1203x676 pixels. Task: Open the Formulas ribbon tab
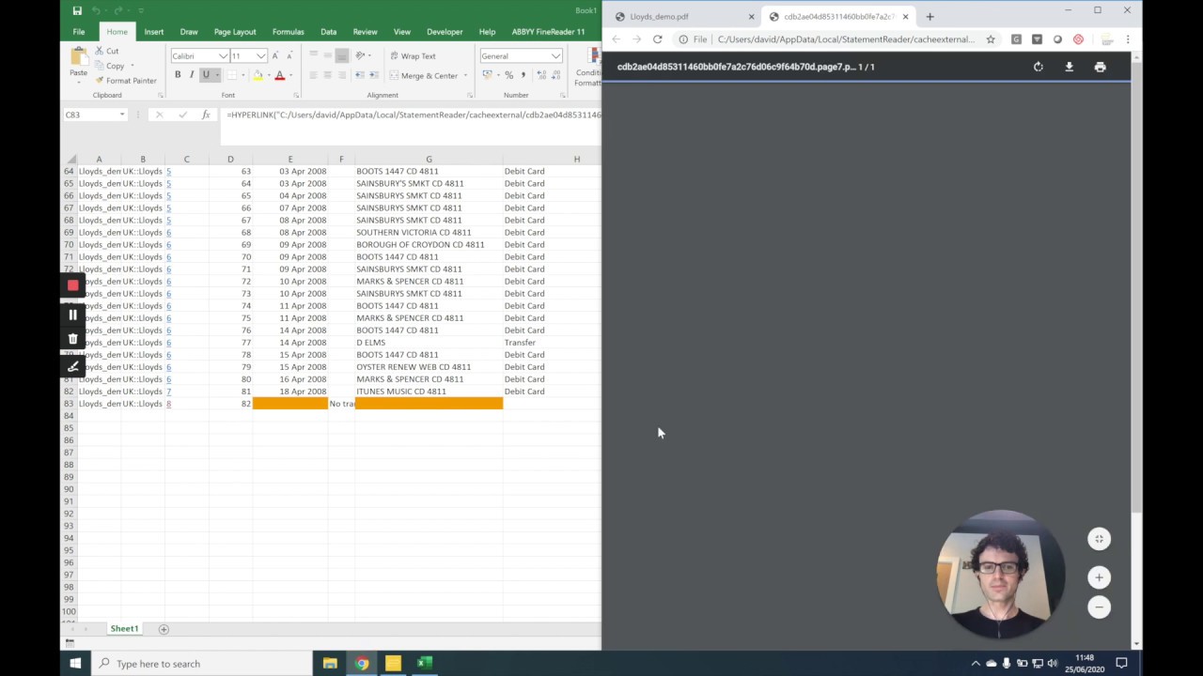(x=288, y=32)
